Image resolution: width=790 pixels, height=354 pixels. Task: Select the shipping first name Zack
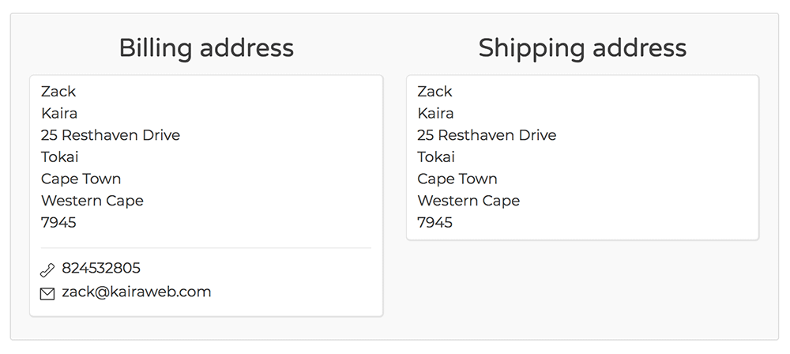(435, 92)
